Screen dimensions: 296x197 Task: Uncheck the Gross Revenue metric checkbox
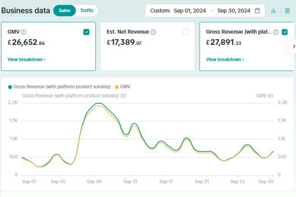pos(285,32)
